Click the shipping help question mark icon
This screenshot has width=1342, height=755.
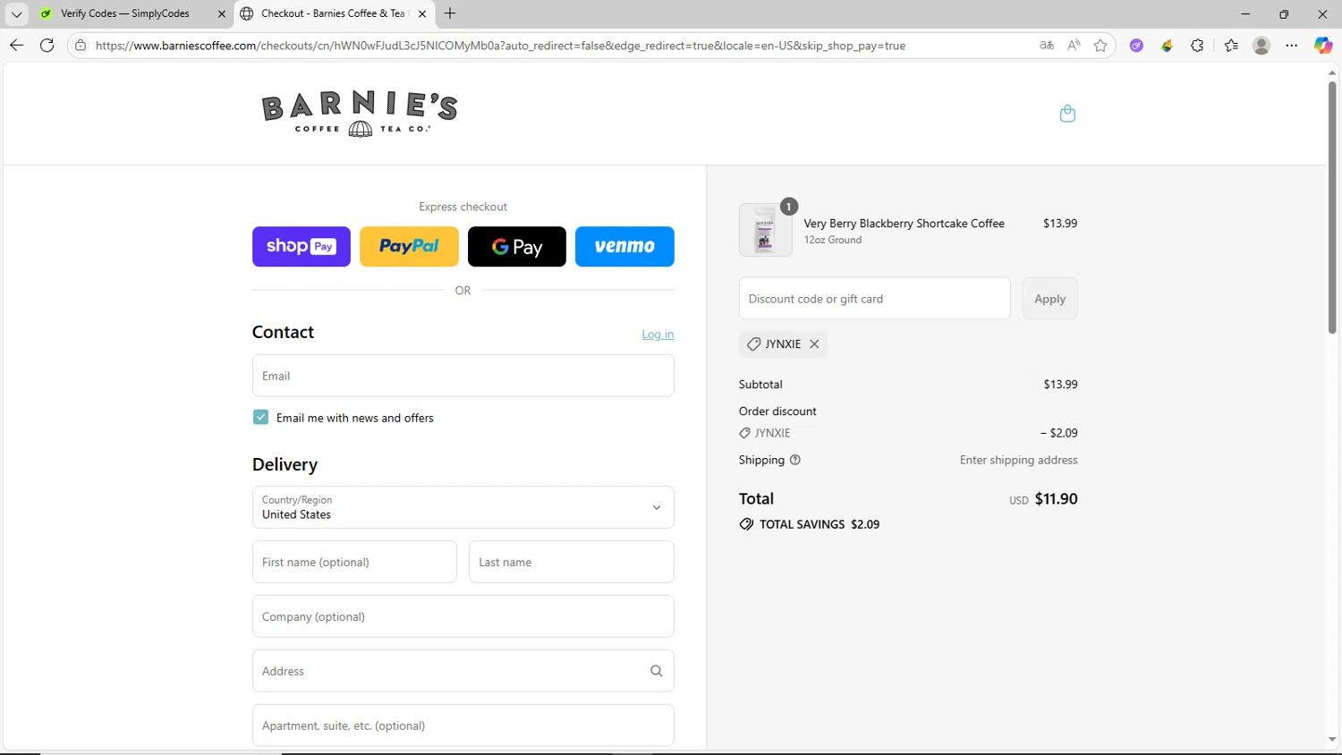coord(795,460)
